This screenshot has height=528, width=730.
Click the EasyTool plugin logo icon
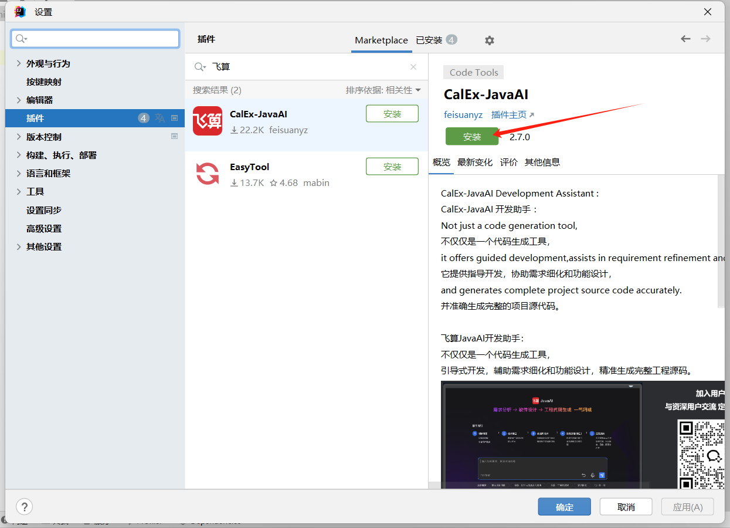[208, 174]
